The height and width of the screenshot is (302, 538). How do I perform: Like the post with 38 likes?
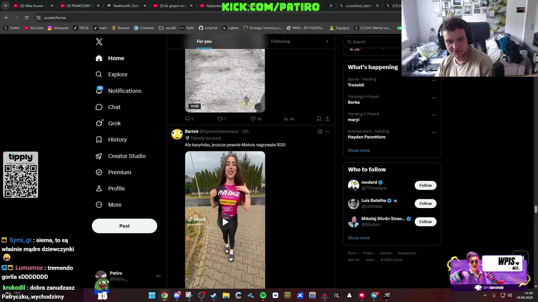pos(256,119)
